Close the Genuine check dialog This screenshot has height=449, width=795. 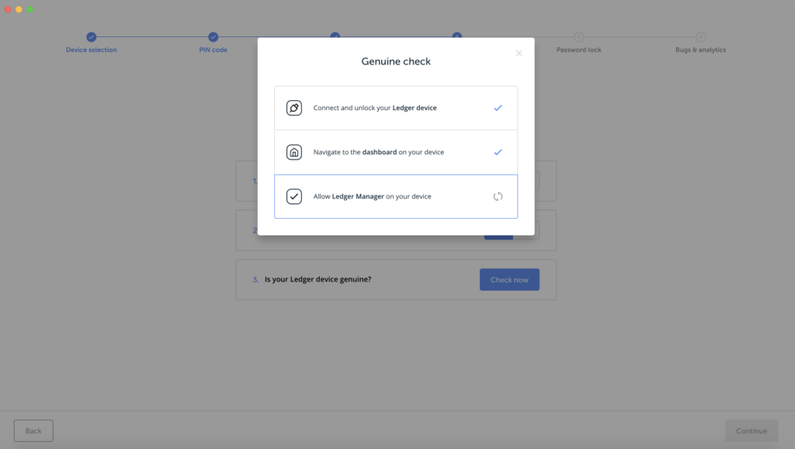(519, 54)
